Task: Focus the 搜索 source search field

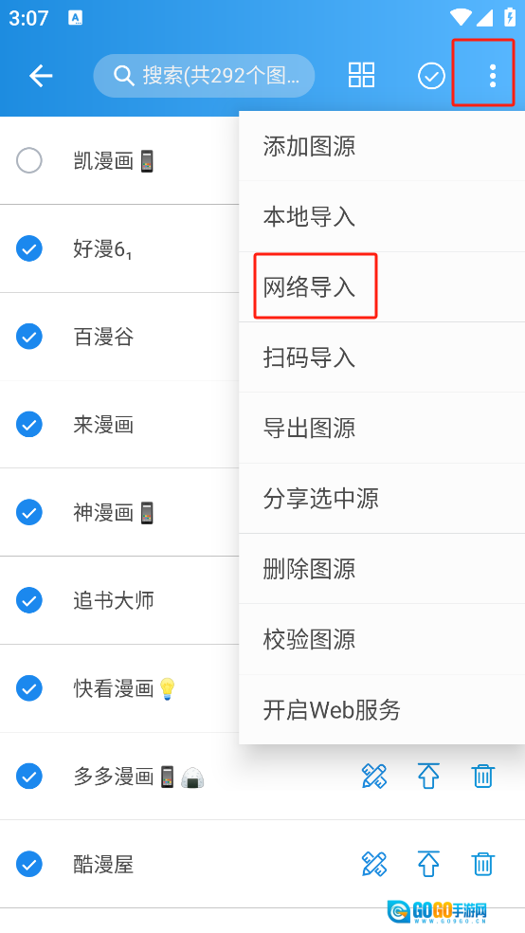Action: coord(204,76)
